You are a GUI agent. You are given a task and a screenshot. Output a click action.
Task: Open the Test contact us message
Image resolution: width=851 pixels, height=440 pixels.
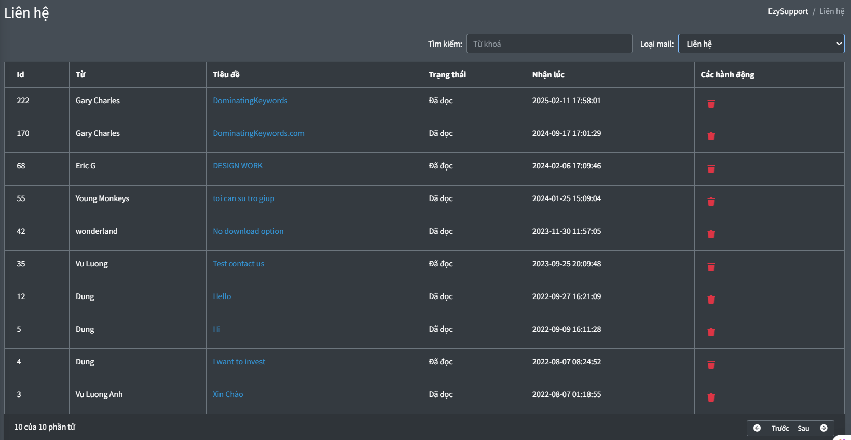238,264
